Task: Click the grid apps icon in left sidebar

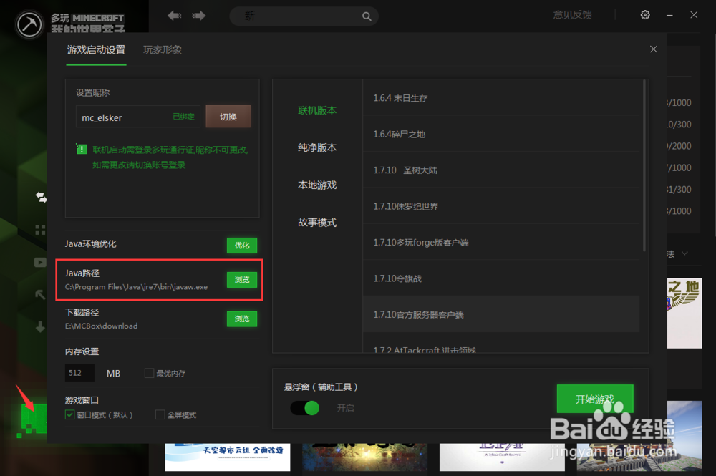Action: pyautogui.click(x=40, y=230)
